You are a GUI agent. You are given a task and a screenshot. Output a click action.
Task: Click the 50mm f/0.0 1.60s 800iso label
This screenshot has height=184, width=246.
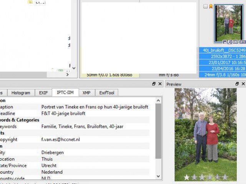(x=109, y=75)
